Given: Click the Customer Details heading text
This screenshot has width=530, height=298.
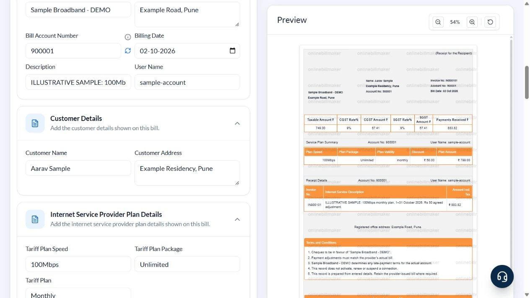Looking at the screenshot, I should click(76, 118).
